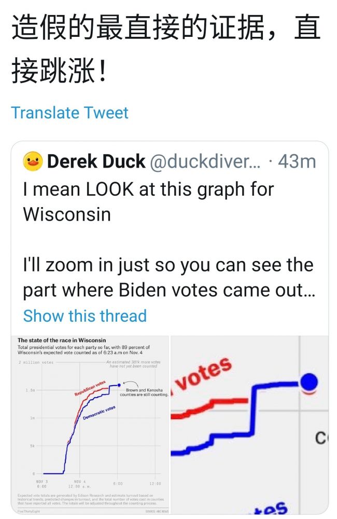Click the FiveThirtyEight logo in chart footer
This screenshot has width=337, height=519.
pos(28,511)
